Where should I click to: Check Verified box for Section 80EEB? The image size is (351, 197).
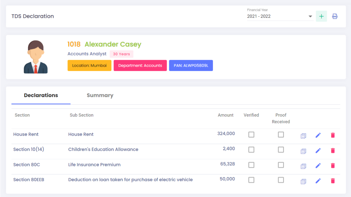(x=251, y=180)
